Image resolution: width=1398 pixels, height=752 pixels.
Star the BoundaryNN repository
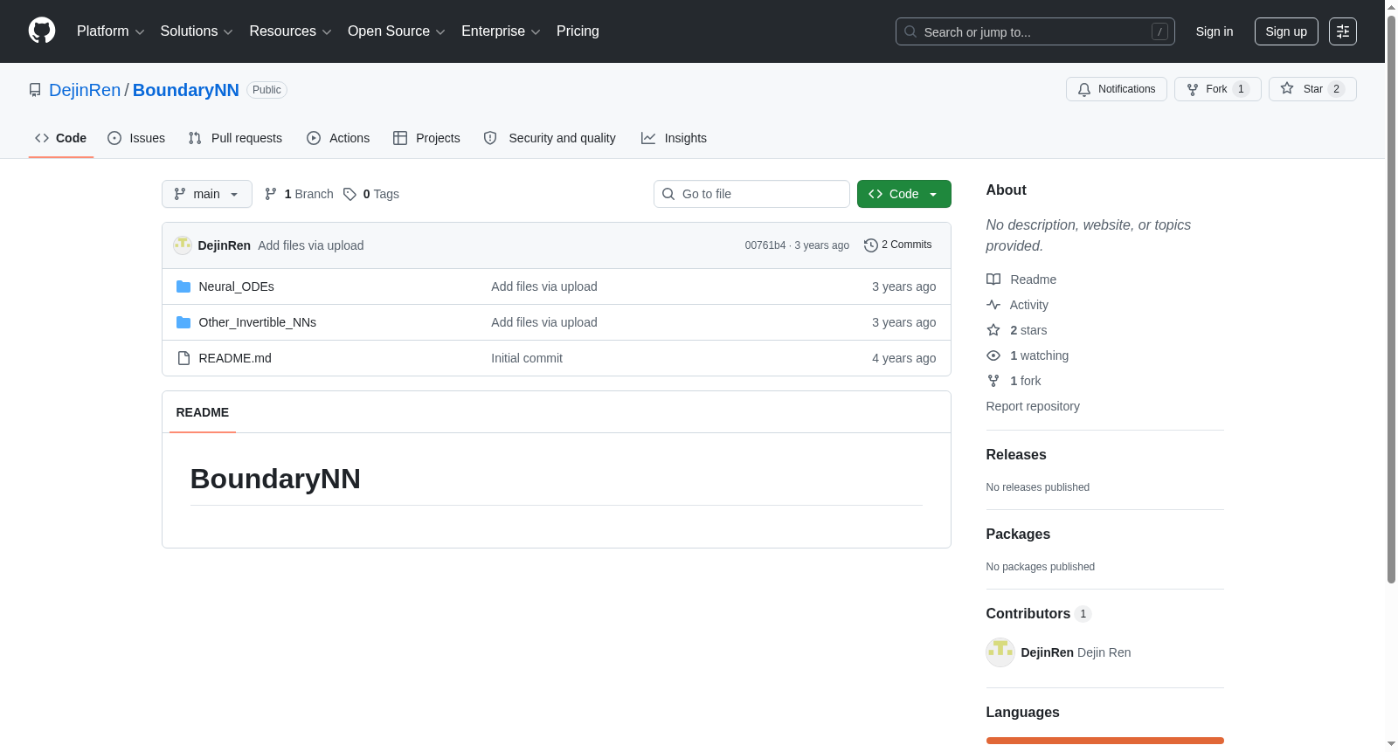tap(1312, 89)
